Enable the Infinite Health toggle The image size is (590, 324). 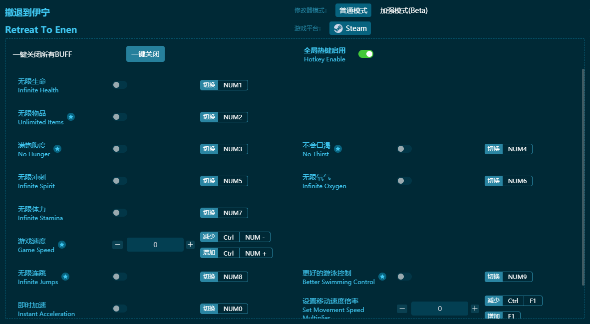coord(120,85)
